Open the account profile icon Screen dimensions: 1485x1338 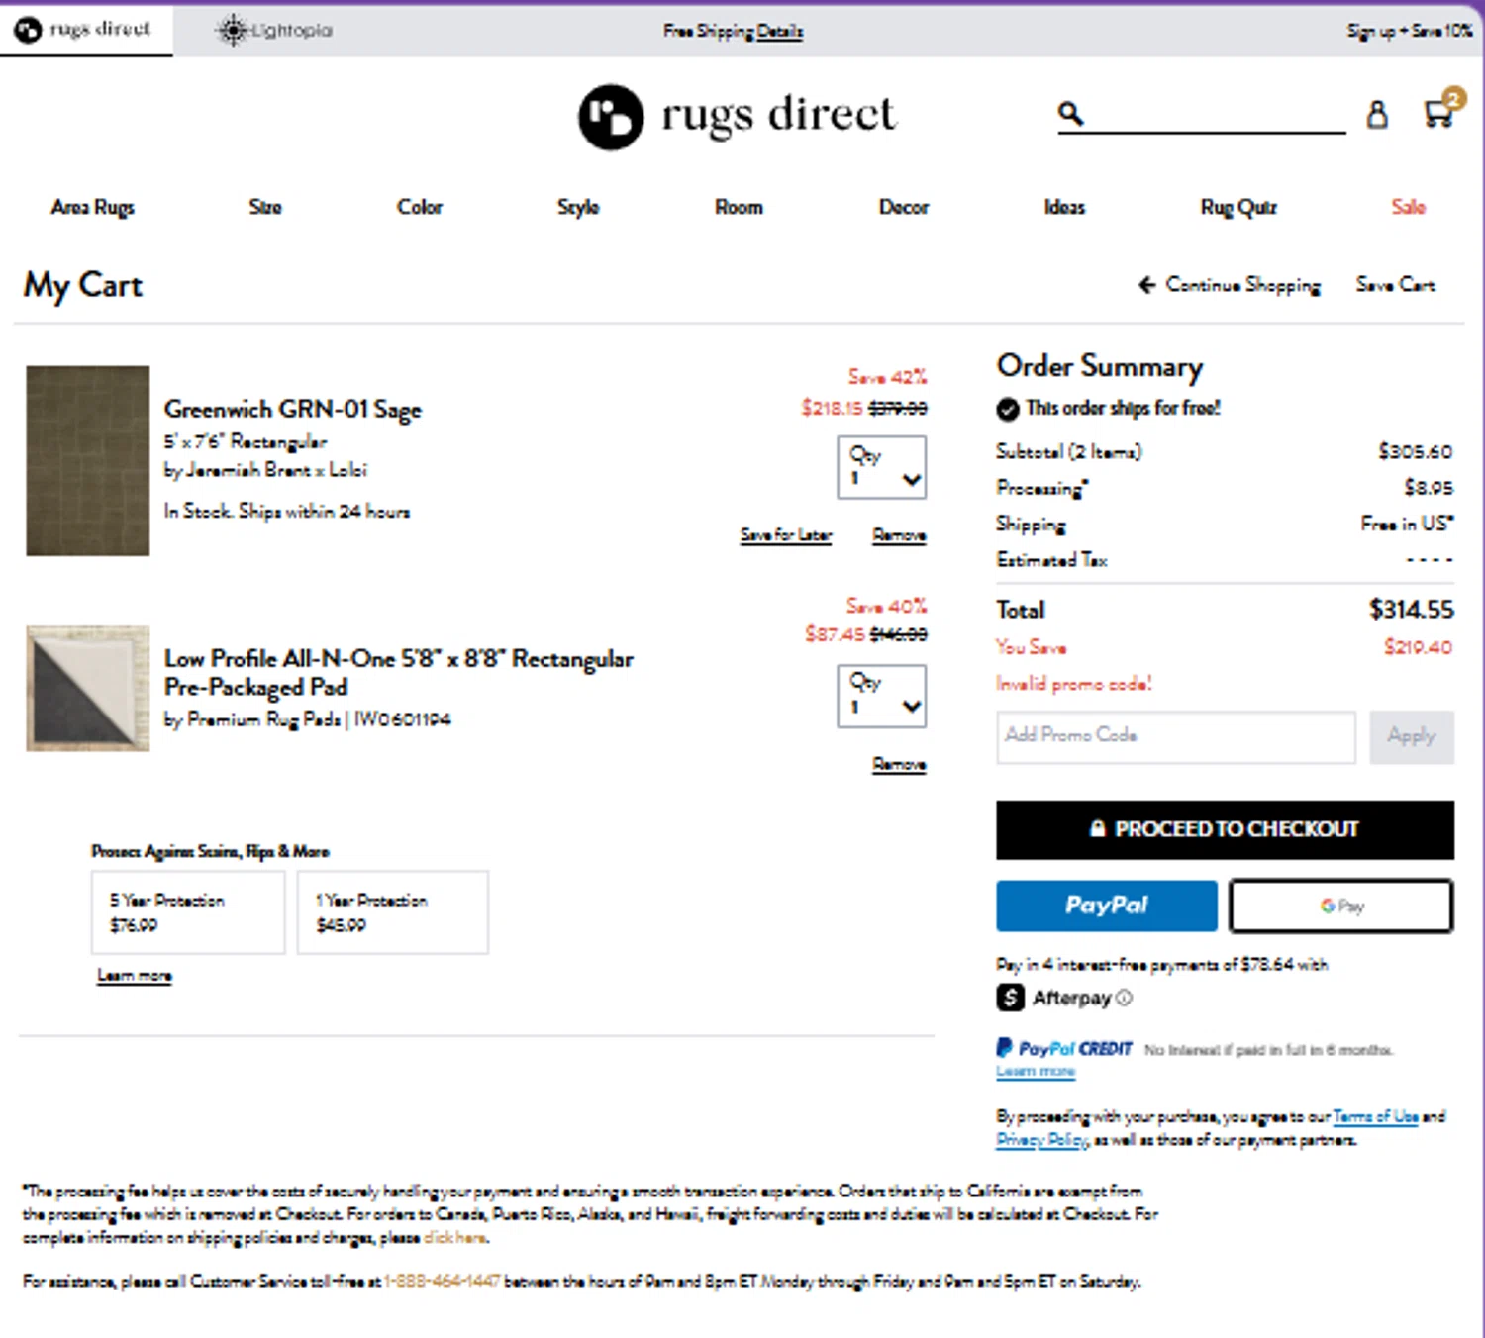pos(1377,115)
